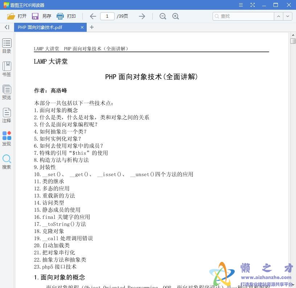The image size is (296, 288).
Task: Click the author line 作者：高洛峰
Action: coord(50,90)
